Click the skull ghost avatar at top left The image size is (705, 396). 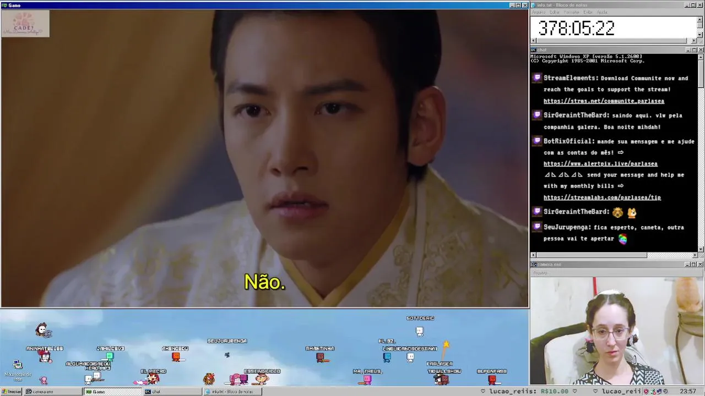point(42,330)
